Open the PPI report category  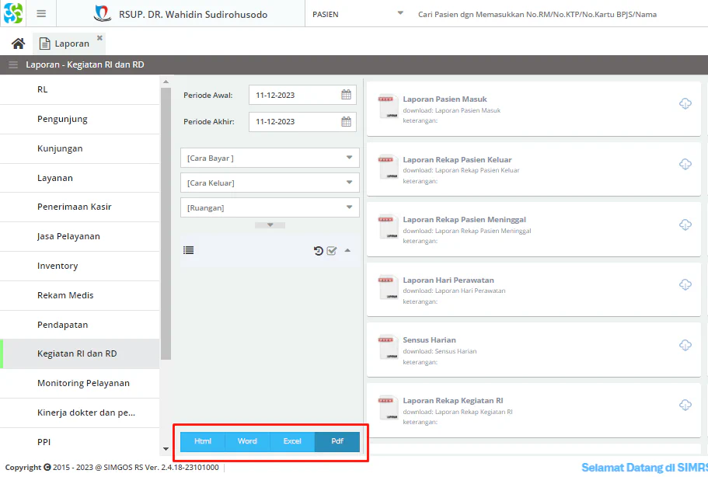(x=80, y=442)
